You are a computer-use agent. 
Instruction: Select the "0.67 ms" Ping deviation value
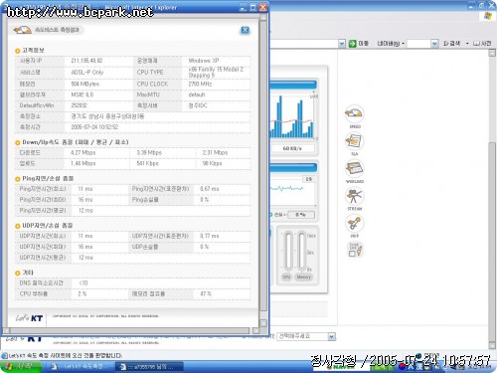coord(210,189)
